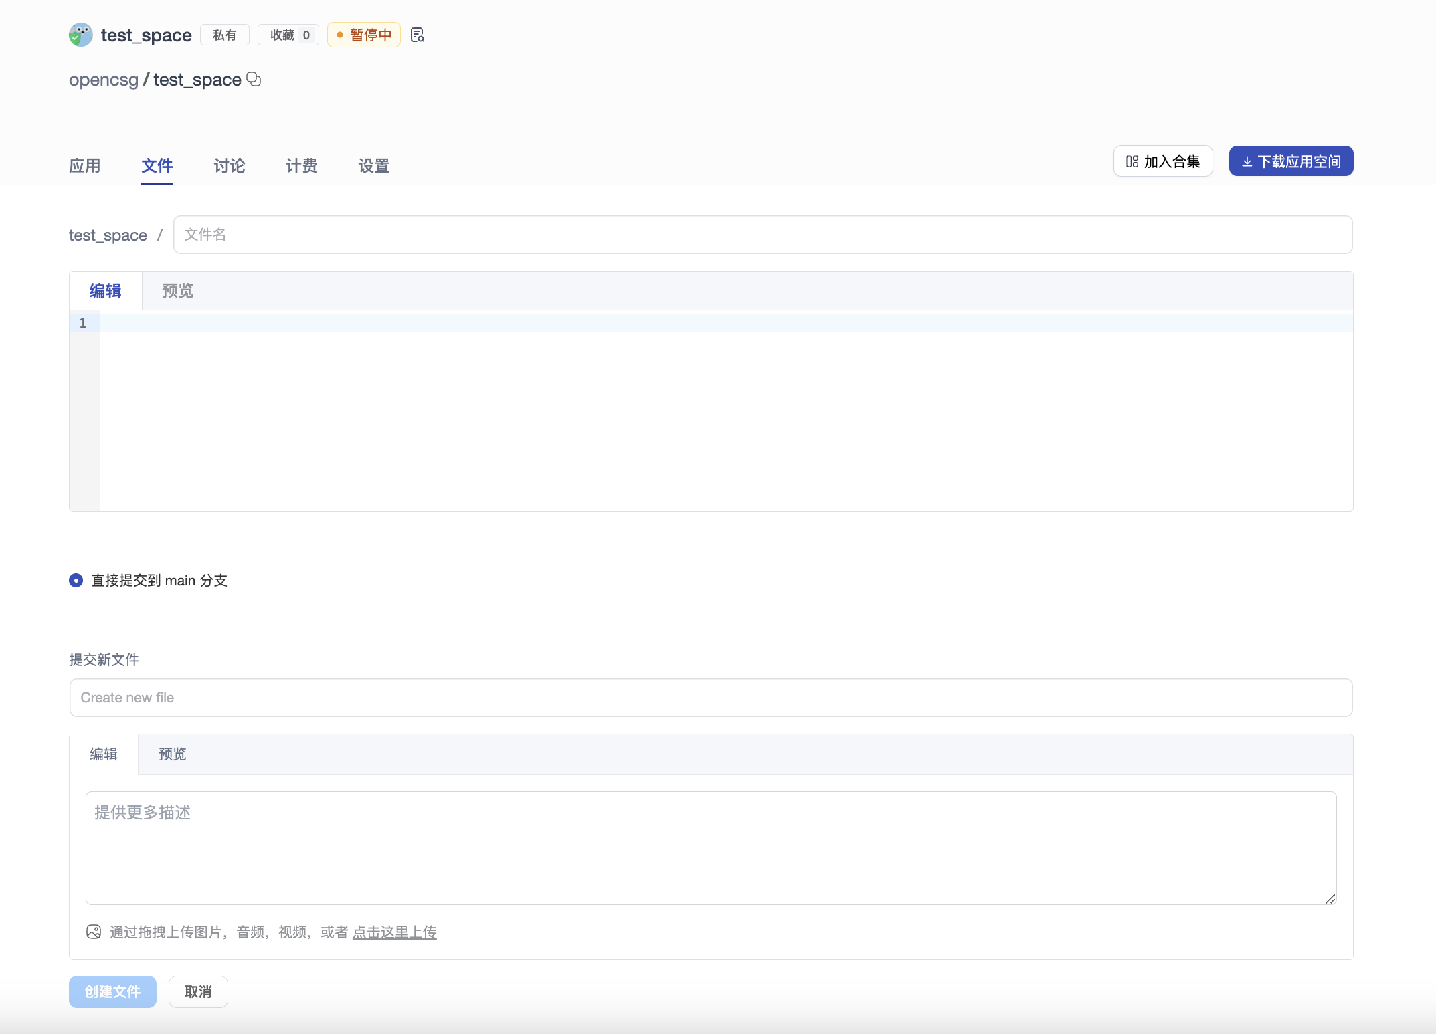Open 点击这里上传 upload link

(395, 932)
